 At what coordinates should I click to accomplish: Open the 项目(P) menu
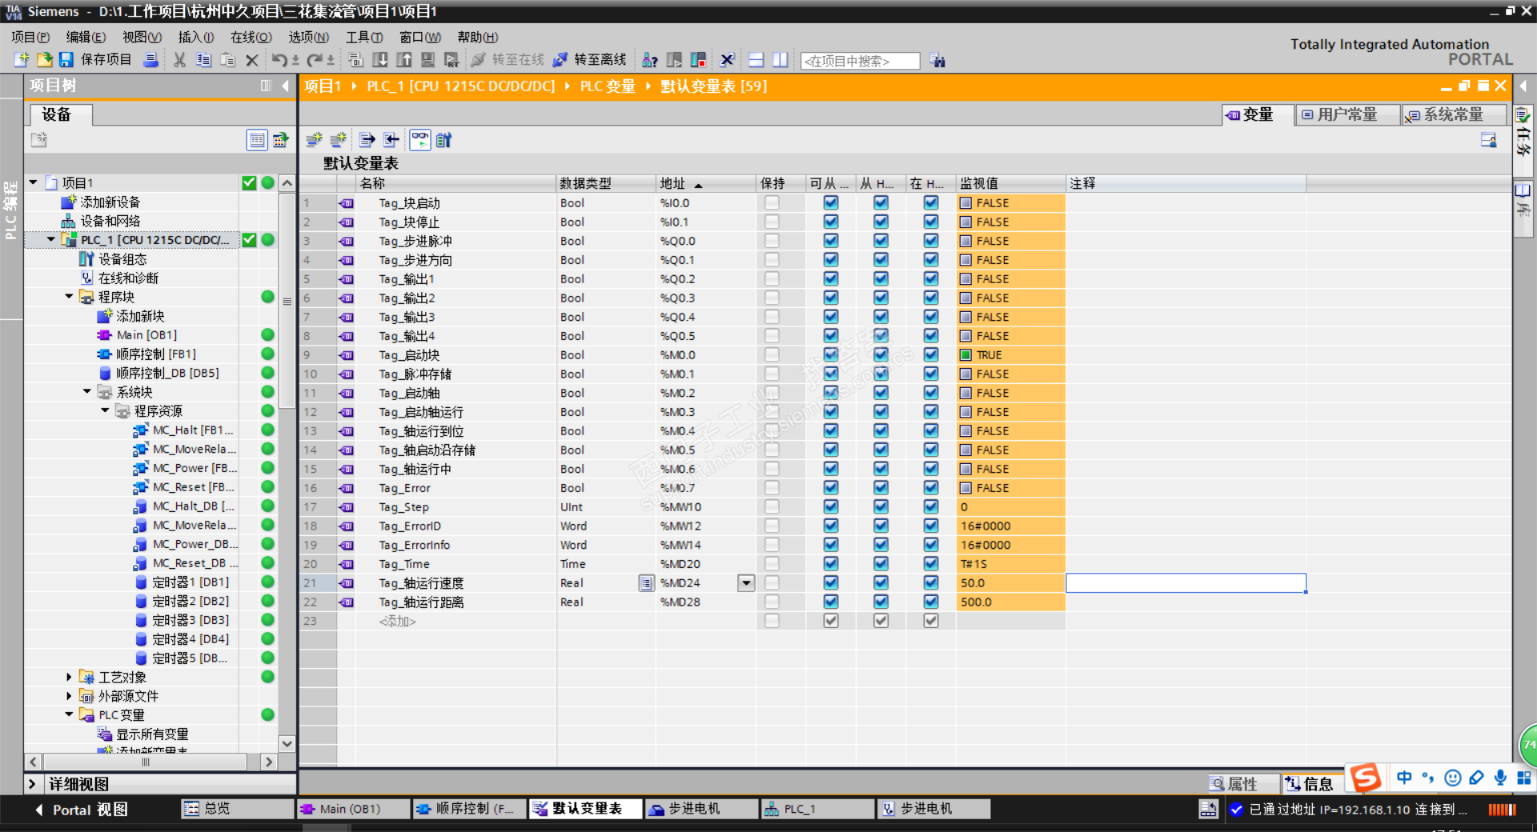pos(30,38)
